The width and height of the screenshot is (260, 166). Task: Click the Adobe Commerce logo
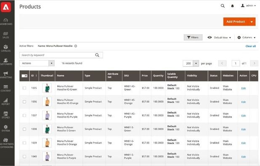point(6,7)
